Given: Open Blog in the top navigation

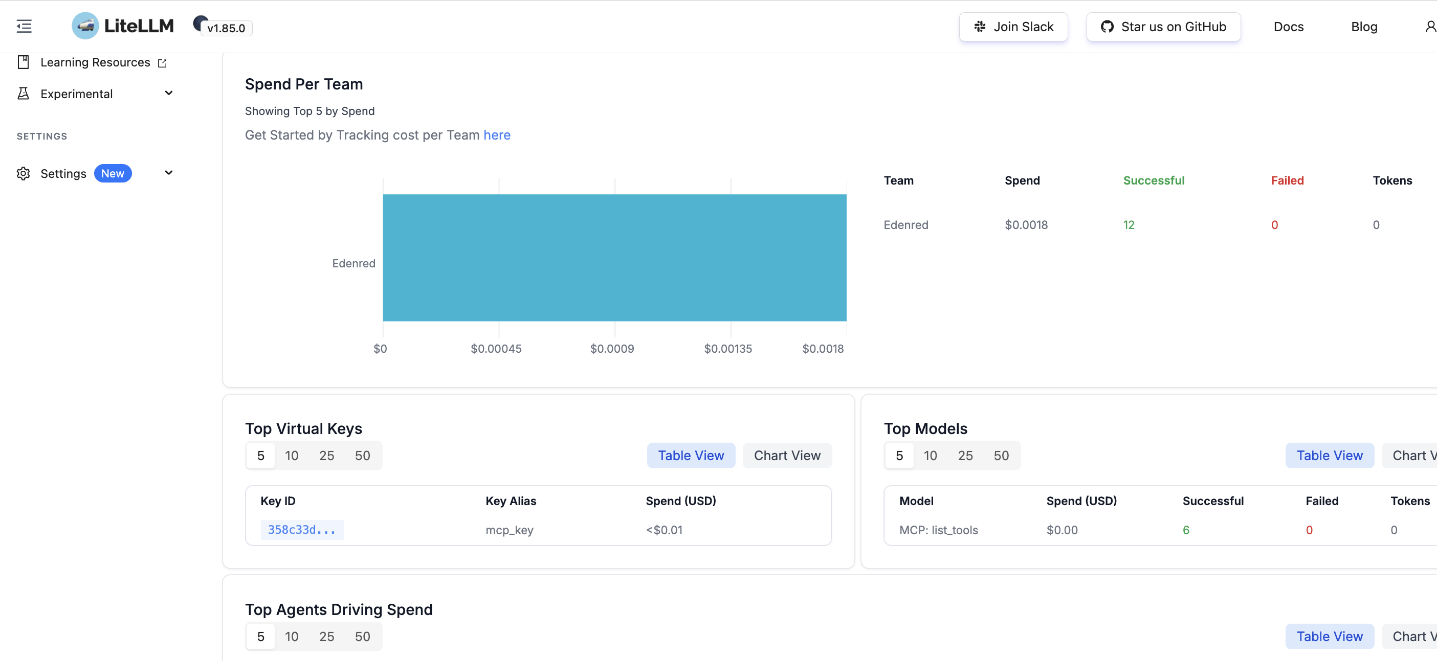Looking at the screenshot, I should point(1364,27).
